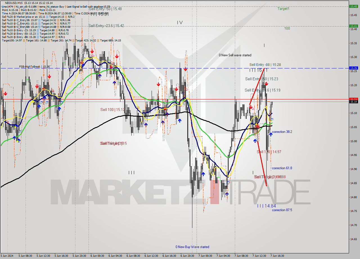Click the blue 'I I I 14.84' wave label
The width and height of the screenshot is (360, 259).
(266, 206)
